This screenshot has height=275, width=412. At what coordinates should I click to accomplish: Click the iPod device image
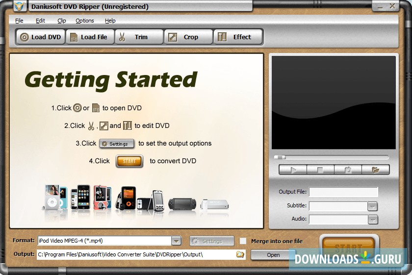55,198
